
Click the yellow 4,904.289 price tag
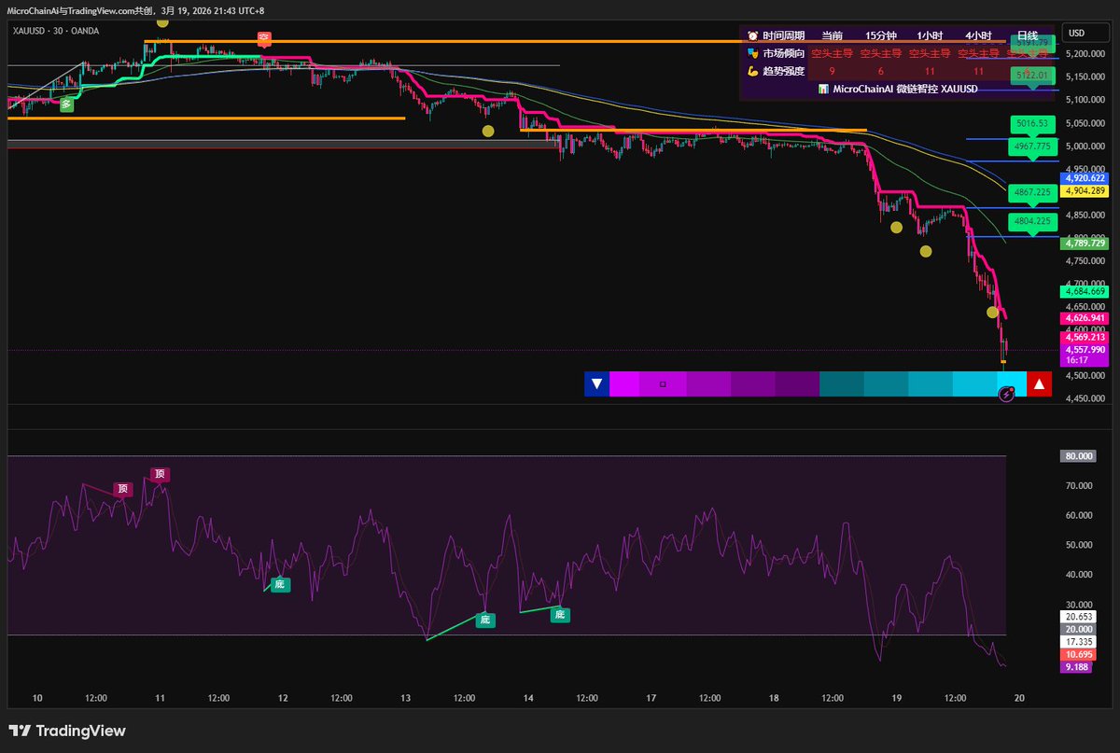coord(1084,190)
